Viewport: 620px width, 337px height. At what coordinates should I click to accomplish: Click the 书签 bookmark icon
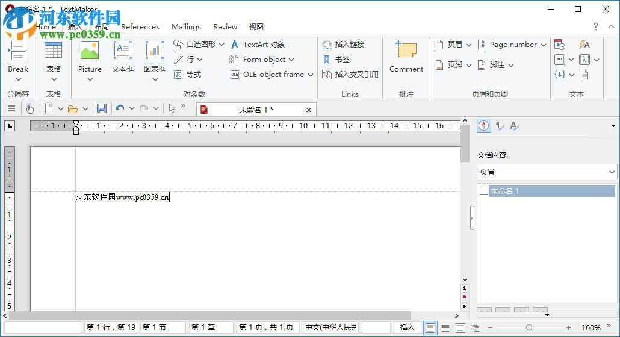click(x=327, y=60)
